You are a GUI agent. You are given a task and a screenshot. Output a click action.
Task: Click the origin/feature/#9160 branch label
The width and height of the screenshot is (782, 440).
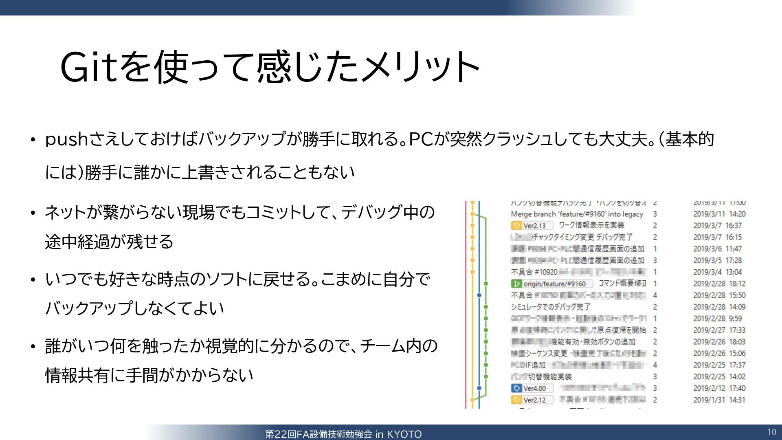(554, 284)
